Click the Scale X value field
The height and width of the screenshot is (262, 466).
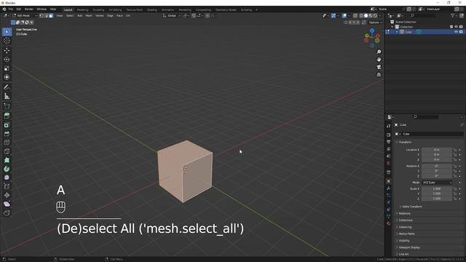pos(437,188)
